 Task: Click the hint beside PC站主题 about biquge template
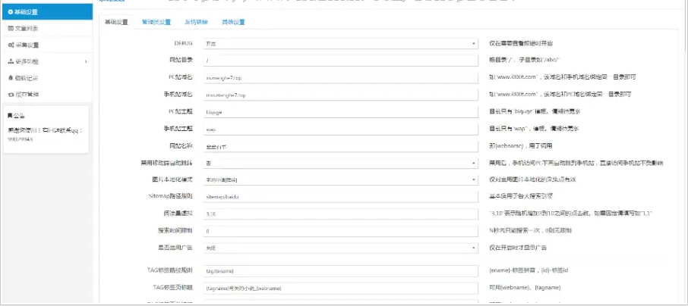pos(535,112)
